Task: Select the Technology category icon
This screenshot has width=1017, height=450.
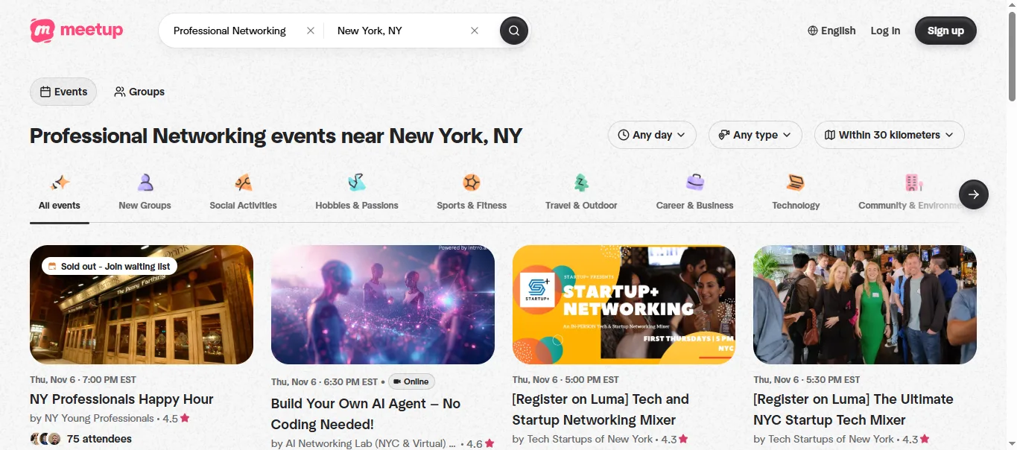Action: pyautogui.click(x=796, y=183)
